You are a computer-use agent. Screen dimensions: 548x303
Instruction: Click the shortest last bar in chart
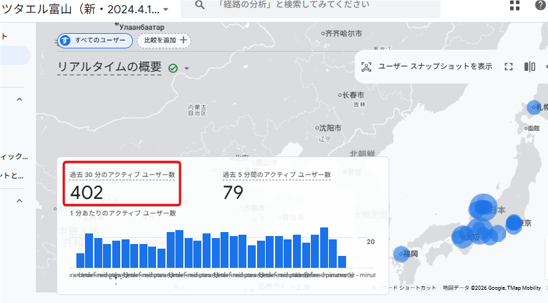[x=342, y=261]
